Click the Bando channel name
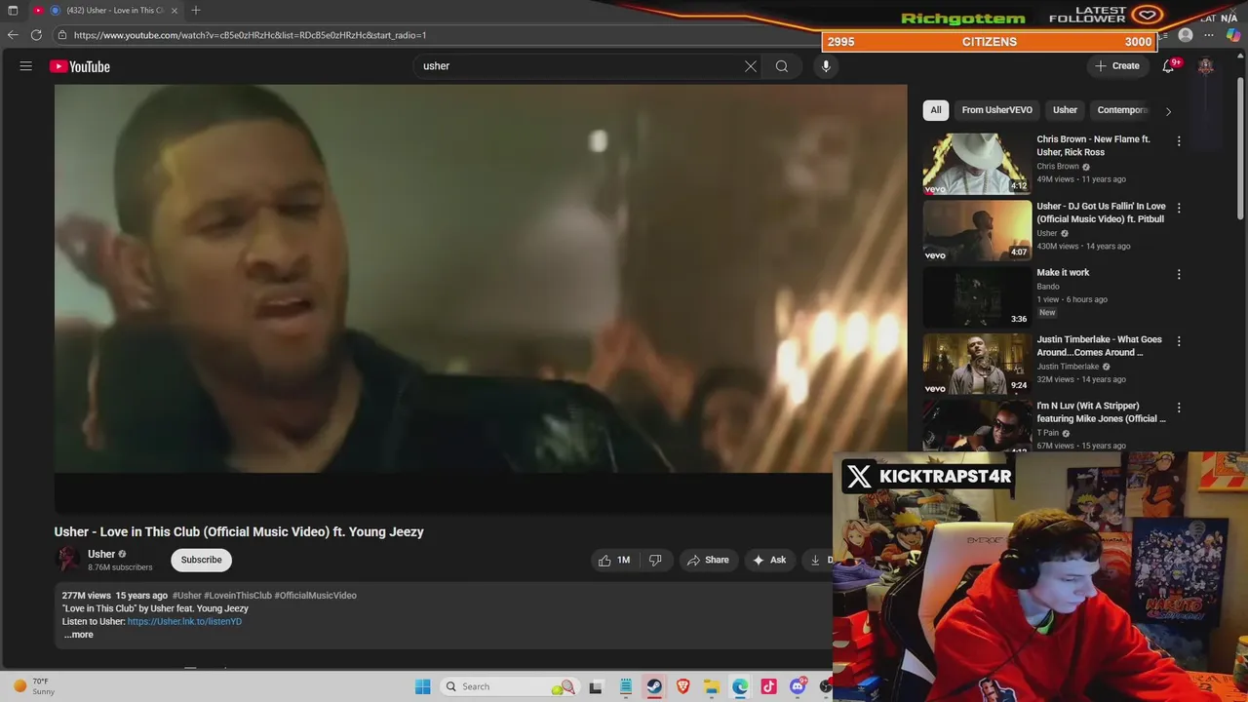 pos(1047,287)
